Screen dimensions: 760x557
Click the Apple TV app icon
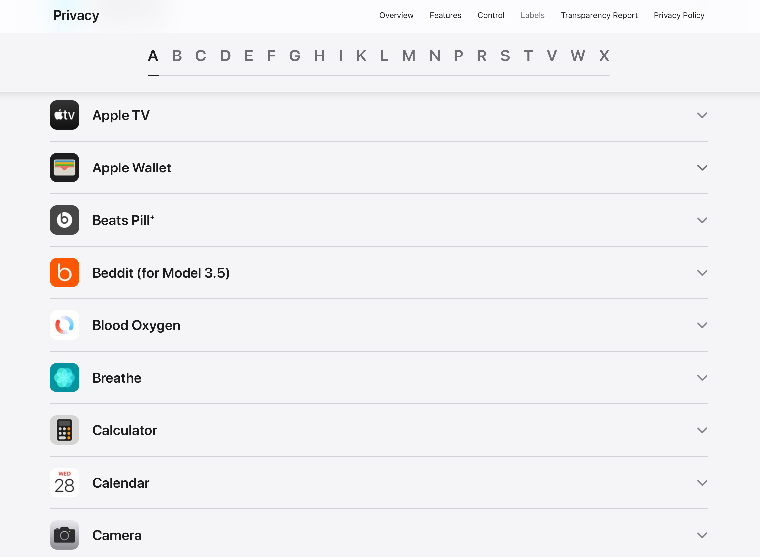[64, 115]
